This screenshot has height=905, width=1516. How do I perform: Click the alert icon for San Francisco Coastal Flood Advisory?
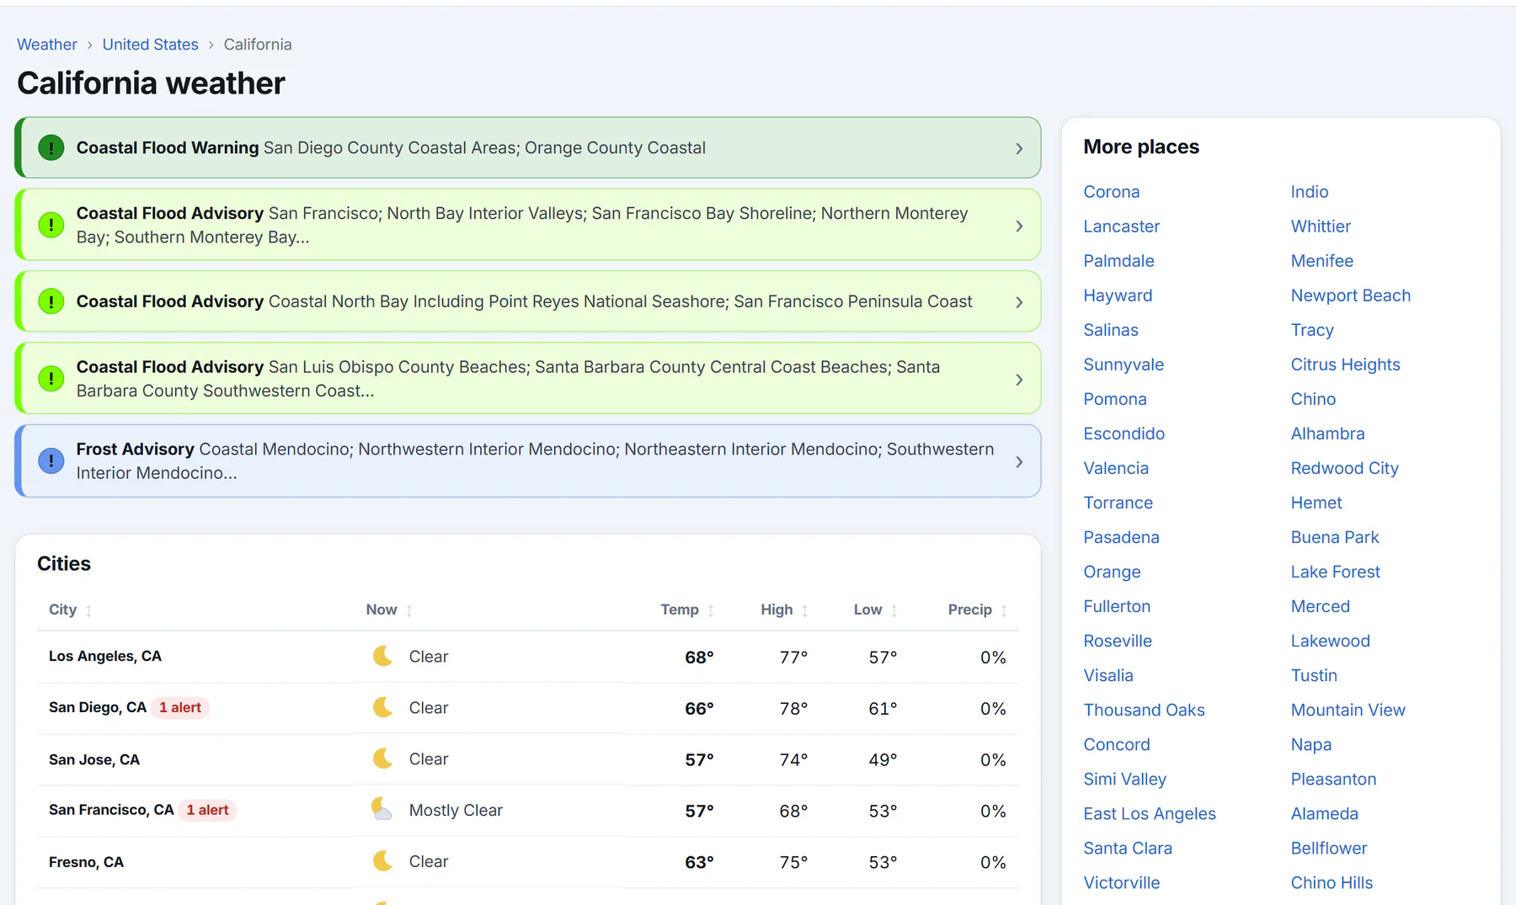(x=51, y=226)
